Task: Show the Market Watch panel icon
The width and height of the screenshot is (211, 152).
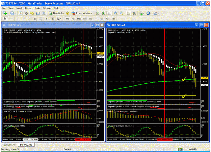Action: (21, 13)
